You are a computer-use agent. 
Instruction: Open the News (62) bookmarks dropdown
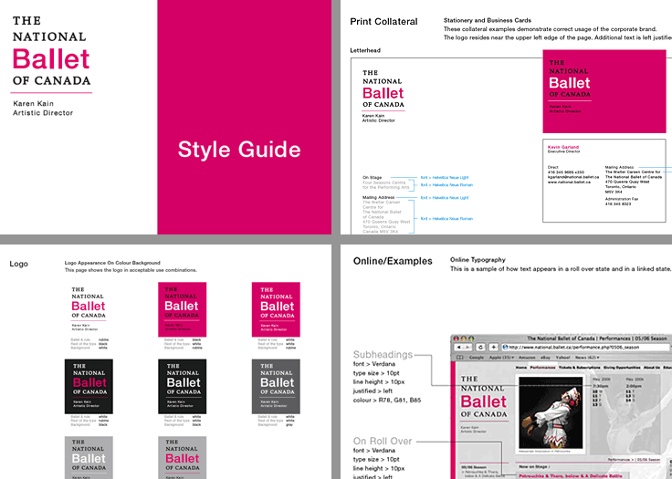pos(587,358)
